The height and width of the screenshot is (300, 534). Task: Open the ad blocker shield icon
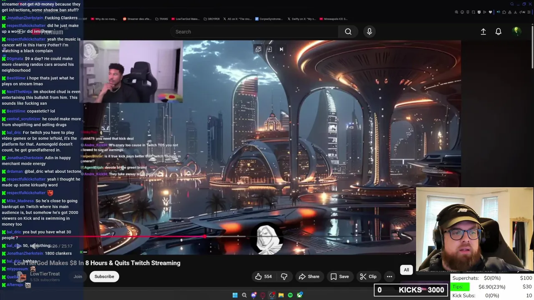[479, 12]
